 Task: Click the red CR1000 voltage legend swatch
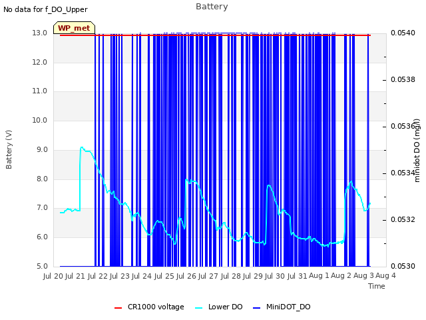[118, 308]
